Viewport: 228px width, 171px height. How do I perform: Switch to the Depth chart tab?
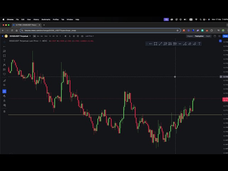(208, 36)
